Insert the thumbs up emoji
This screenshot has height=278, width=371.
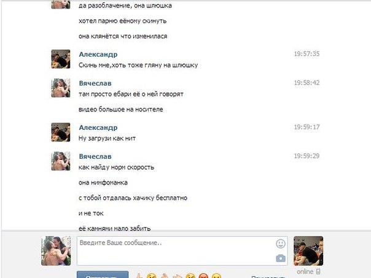coord(139,276)
